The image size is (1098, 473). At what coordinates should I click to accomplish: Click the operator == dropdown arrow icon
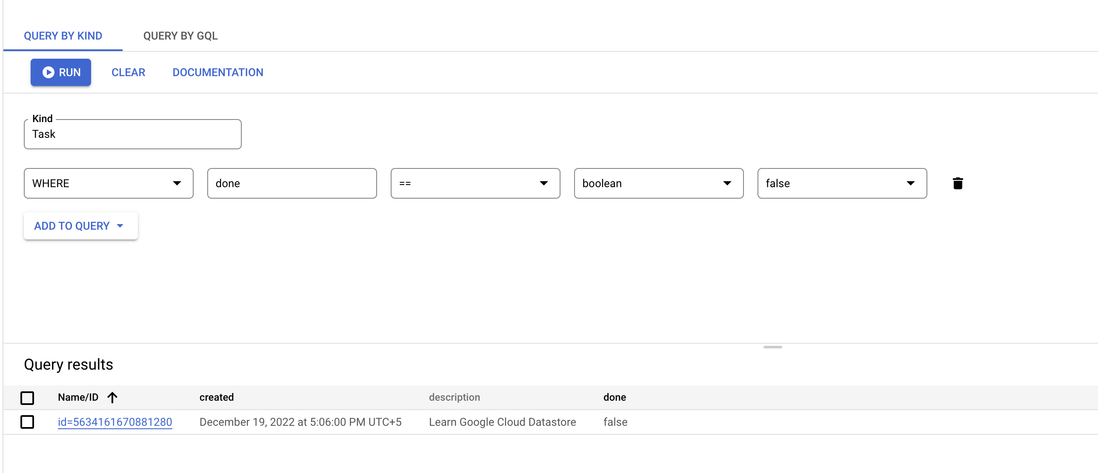(545, 182)
